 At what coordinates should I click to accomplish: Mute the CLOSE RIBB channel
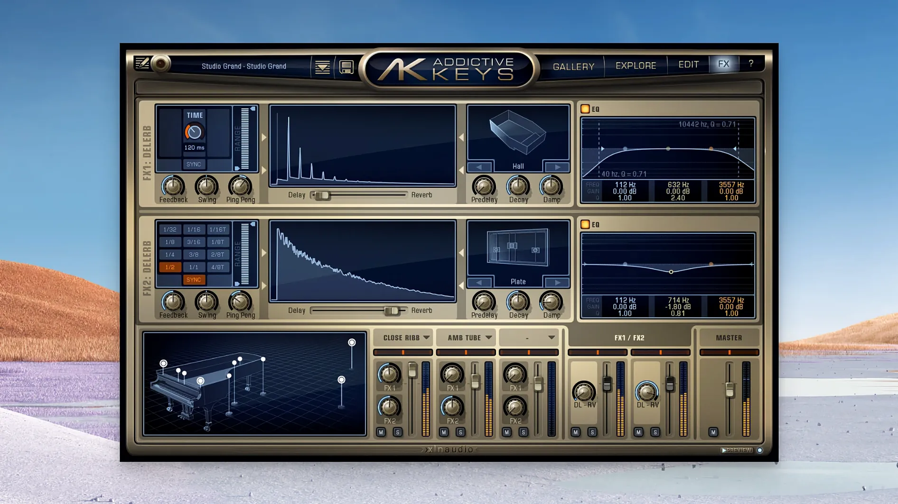click(x=381, y=432)
